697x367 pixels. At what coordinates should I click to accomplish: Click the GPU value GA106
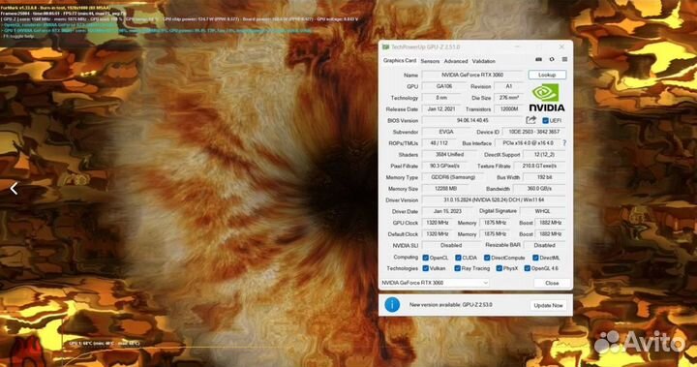[444, 86]
